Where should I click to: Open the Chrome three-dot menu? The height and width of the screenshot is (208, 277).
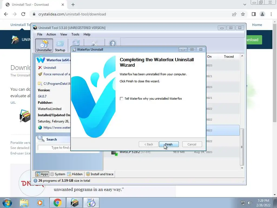pyautogui.click(x=271, y=14)
